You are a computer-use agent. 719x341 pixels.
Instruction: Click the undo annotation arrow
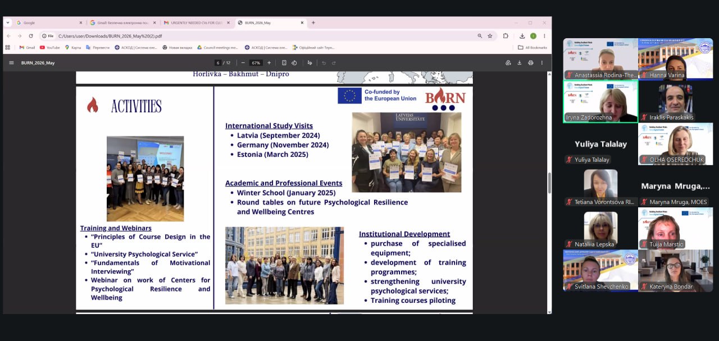(324, 63)
